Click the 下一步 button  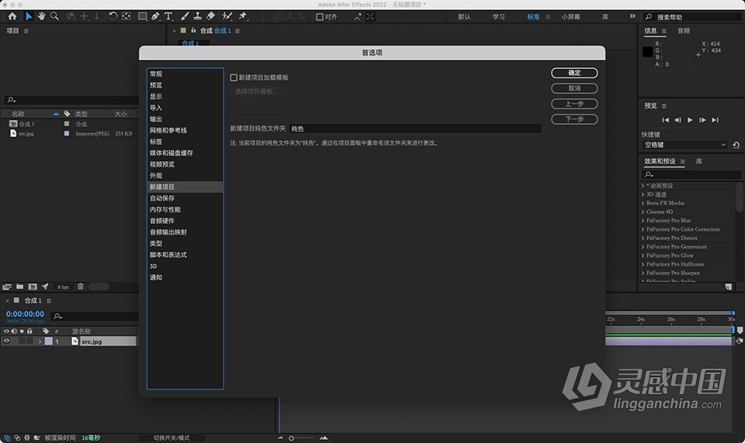coord(574,119)
